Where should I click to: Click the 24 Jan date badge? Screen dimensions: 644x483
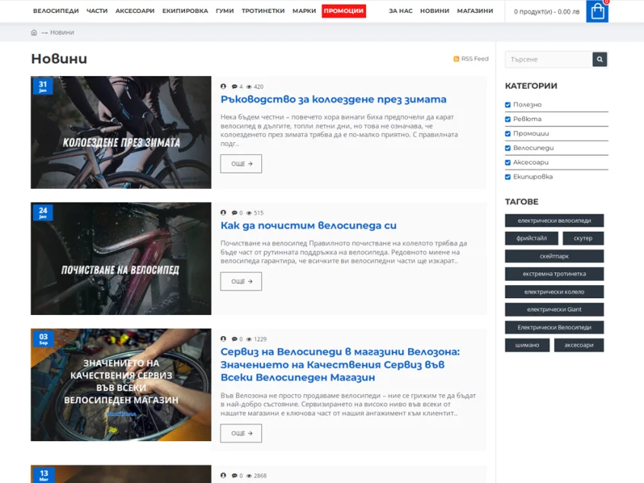tap(43, 212)
